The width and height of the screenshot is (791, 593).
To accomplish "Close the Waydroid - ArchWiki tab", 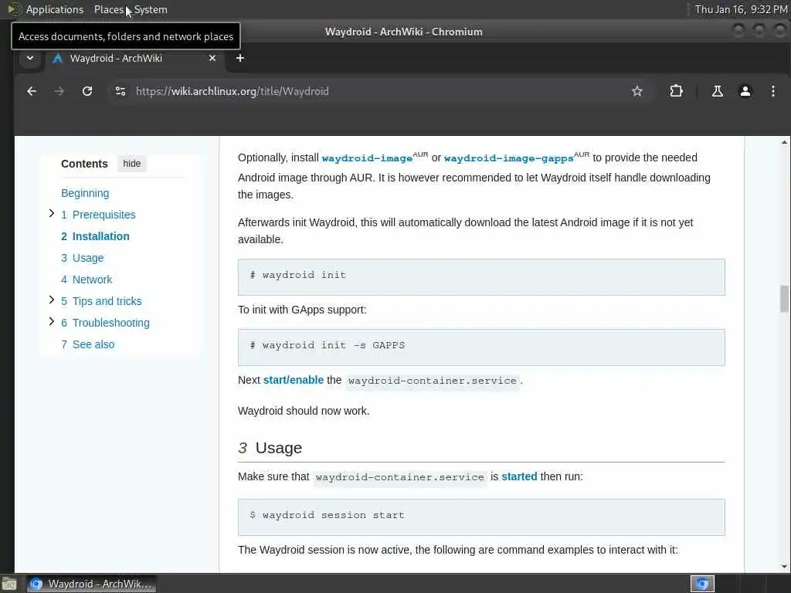I will click(x=212, y=58).
